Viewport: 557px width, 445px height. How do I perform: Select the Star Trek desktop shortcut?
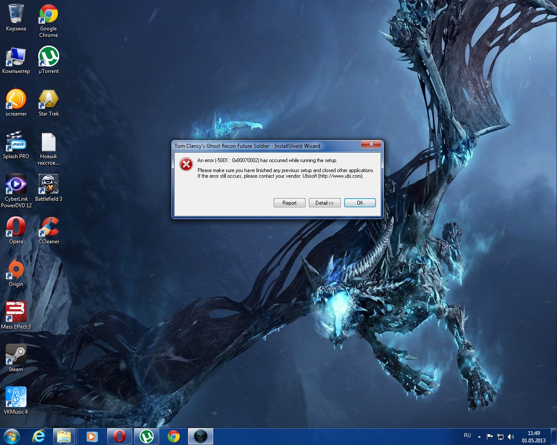[x=49, y=103]
